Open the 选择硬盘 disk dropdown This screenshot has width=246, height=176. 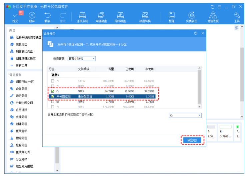click(81, 58)
